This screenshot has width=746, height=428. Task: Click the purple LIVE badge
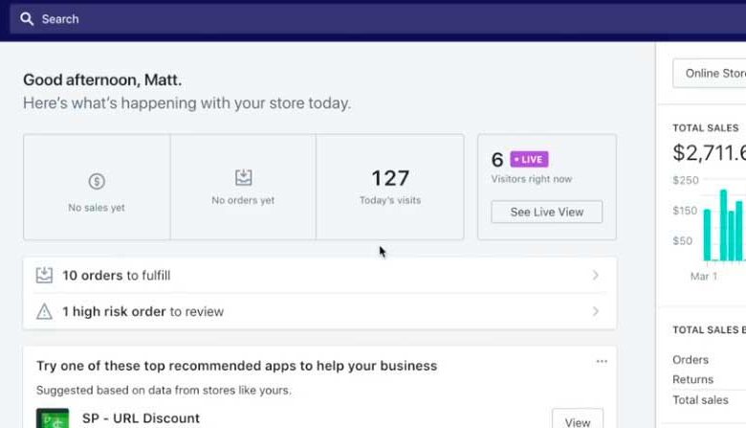pyautogui.click(x=529, y=160)
